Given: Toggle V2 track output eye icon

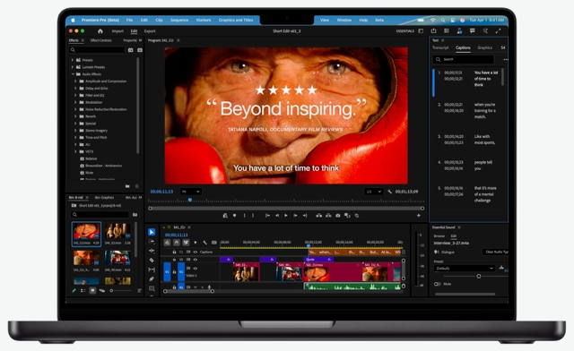Looking at the screenshot, I should (x=196, y=260).
